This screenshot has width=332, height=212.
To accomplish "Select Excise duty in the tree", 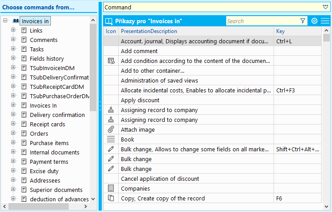I will click(44, 171).
